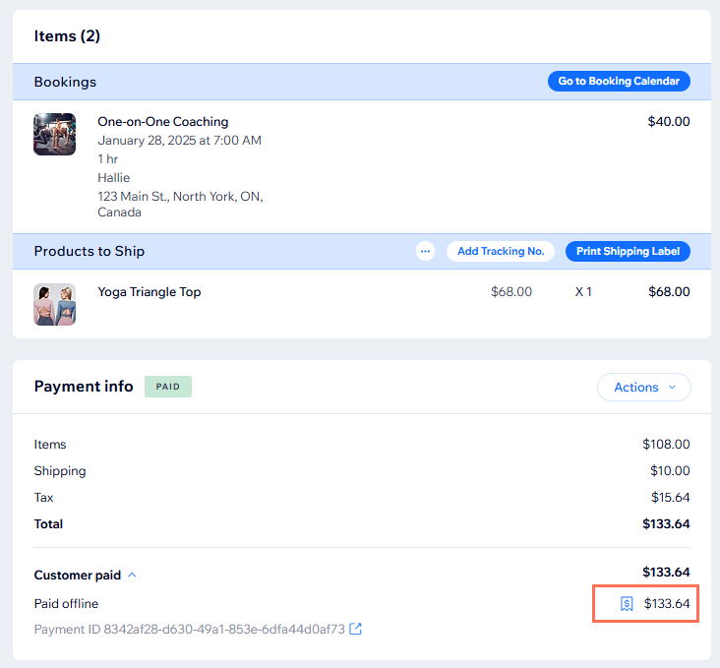Open the Yoga Triangle Top product name
This screenshot has height=668, width=720.
coord(149,292)
